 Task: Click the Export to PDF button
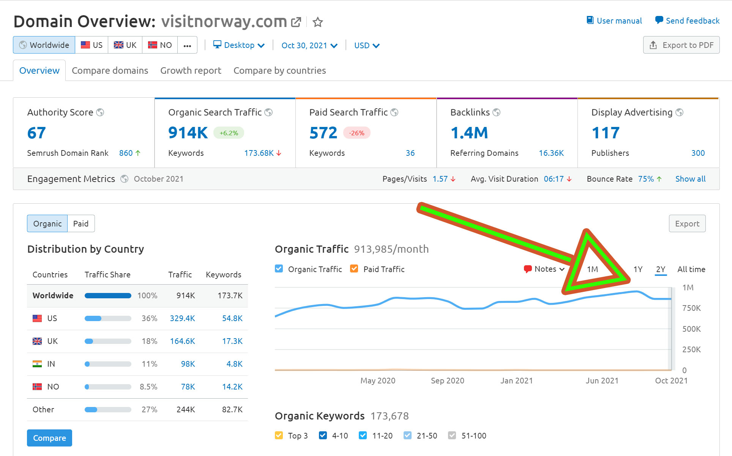click(681, 45)
